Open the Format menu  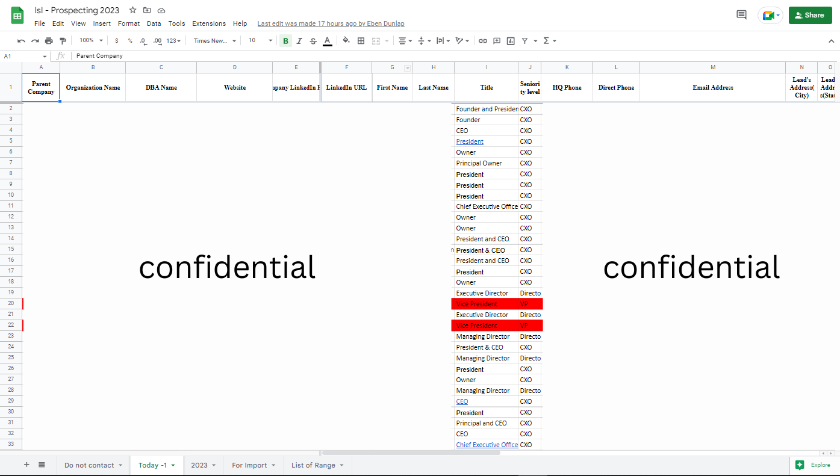point(129,24)
